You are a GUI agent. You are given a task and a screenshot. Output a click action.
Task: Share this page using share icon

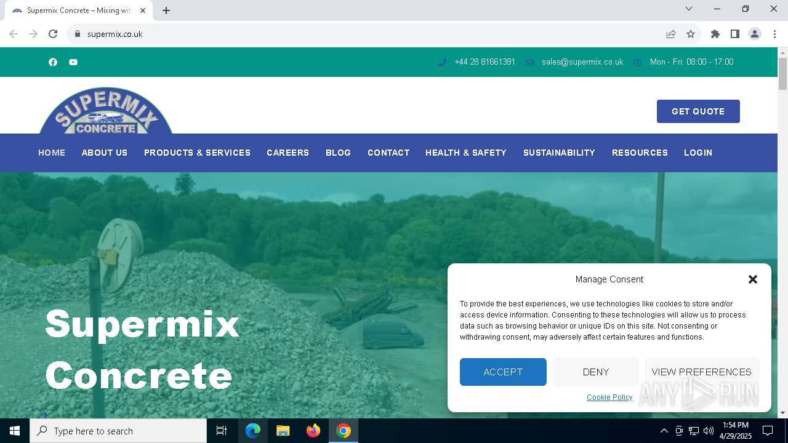click(x=671, y=34)
